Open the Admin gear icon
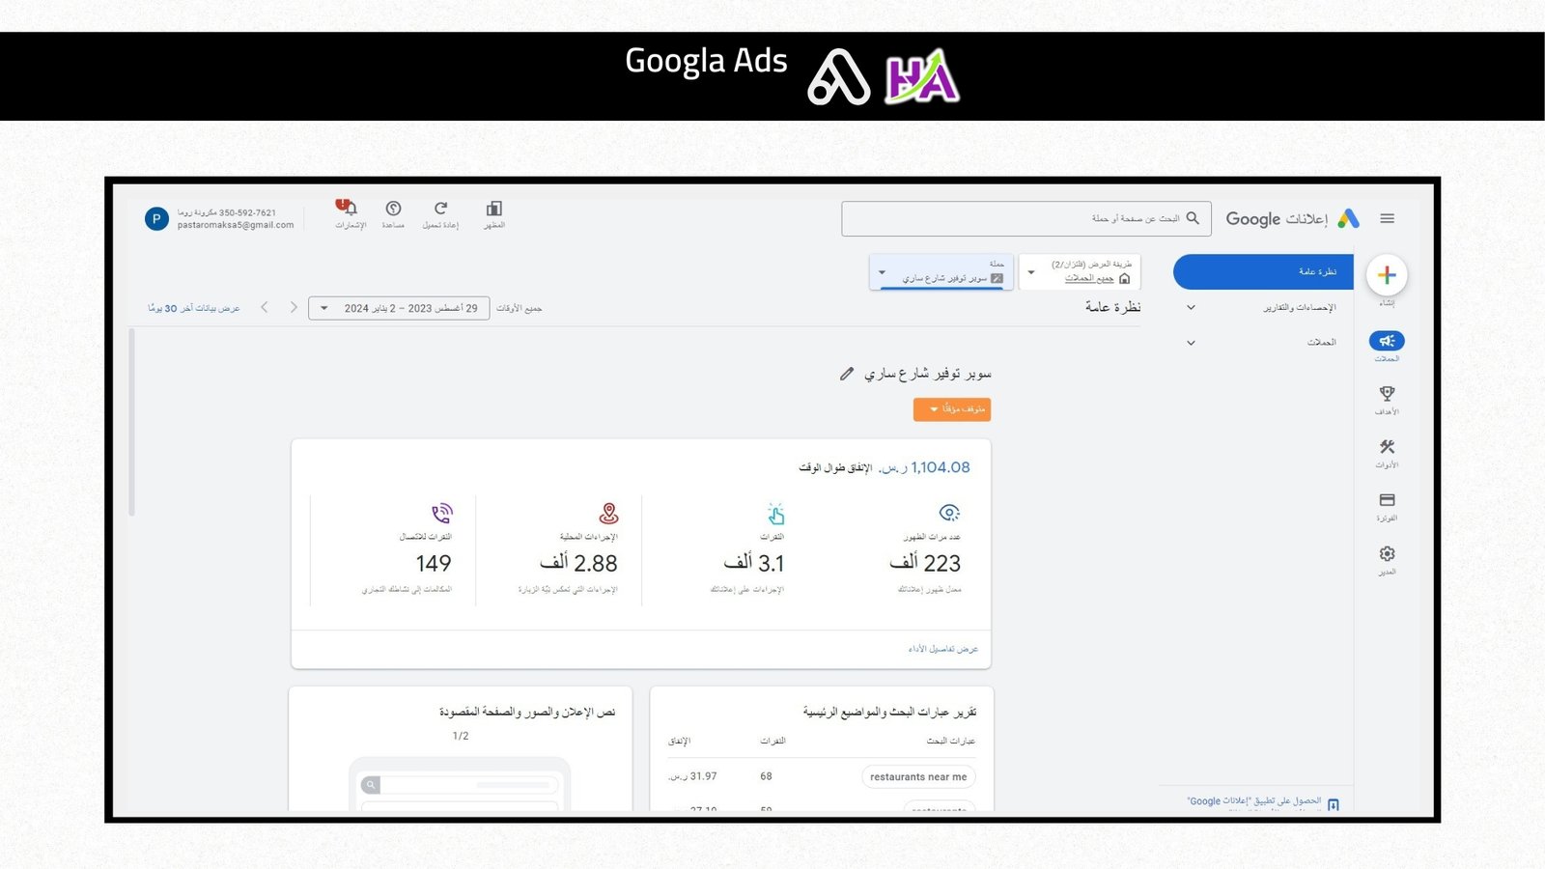 [x=1387, y=554]
